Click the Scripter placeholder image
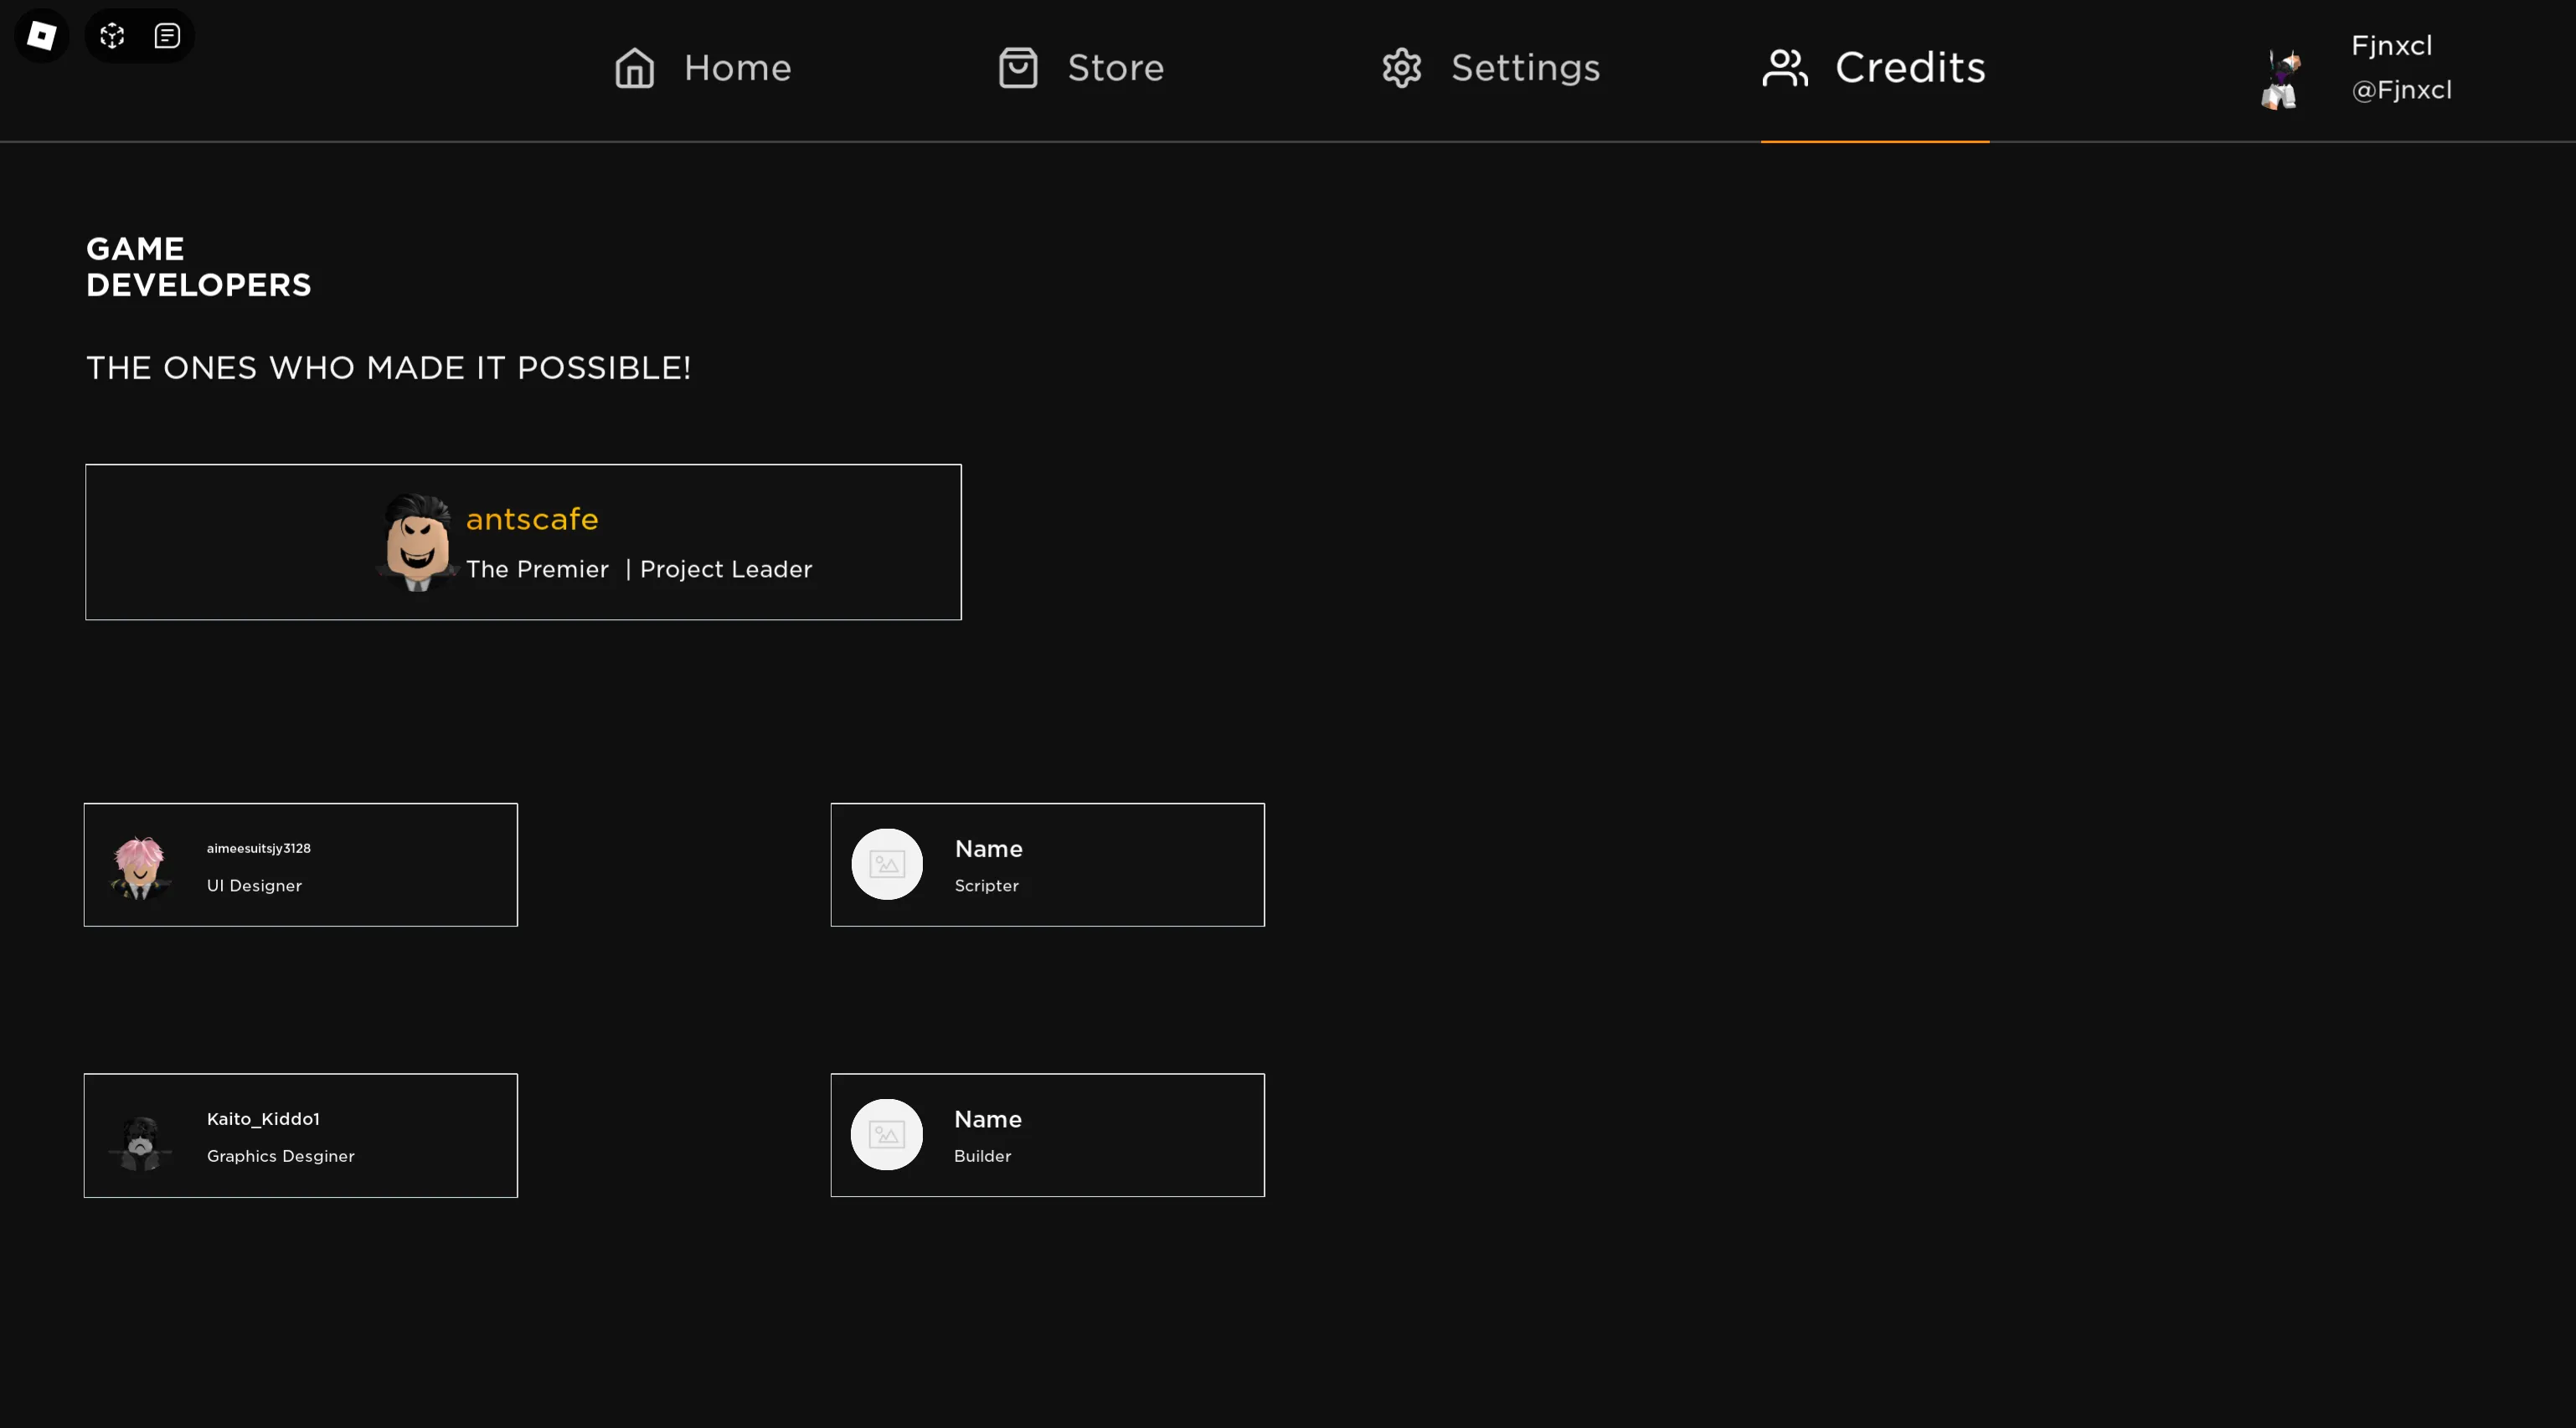This screenshot has height=1428, width=2576. 886,865
